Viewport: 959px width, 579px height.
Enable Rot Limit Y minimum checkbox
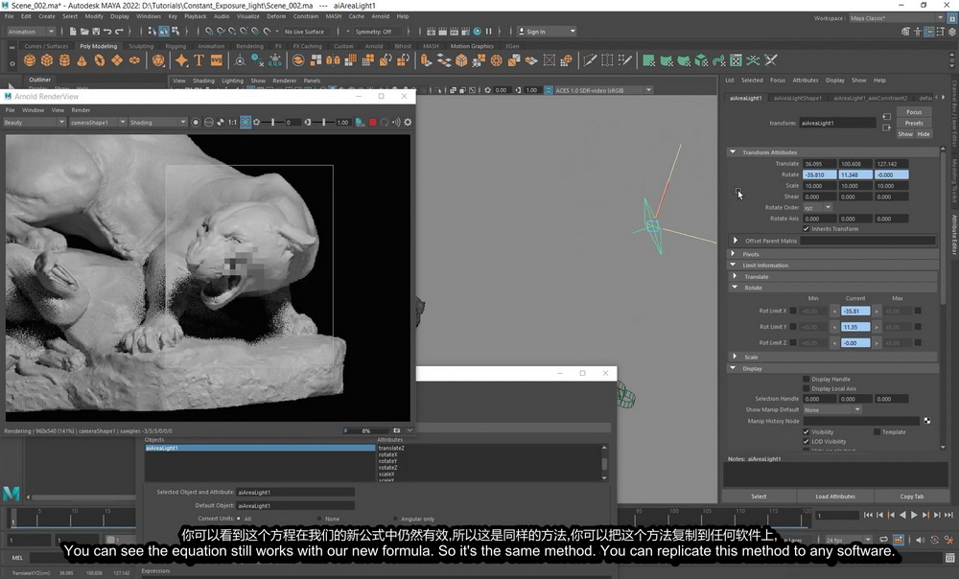[x=793, y=327]
